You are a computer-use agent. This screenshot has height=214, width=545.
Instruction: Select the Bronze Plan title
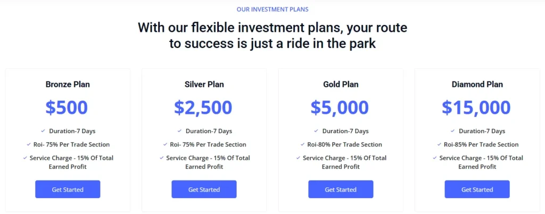click(68, 84)
